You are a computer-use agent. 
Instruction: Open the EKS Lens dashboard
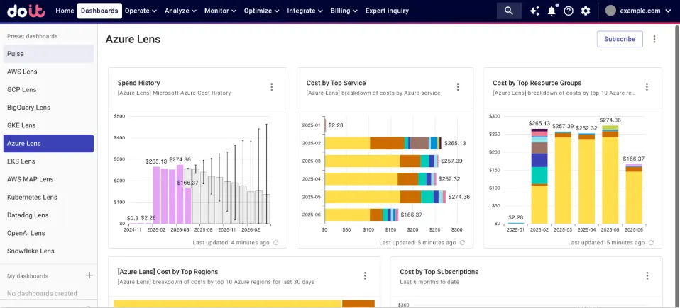click(x=48, y=161)
